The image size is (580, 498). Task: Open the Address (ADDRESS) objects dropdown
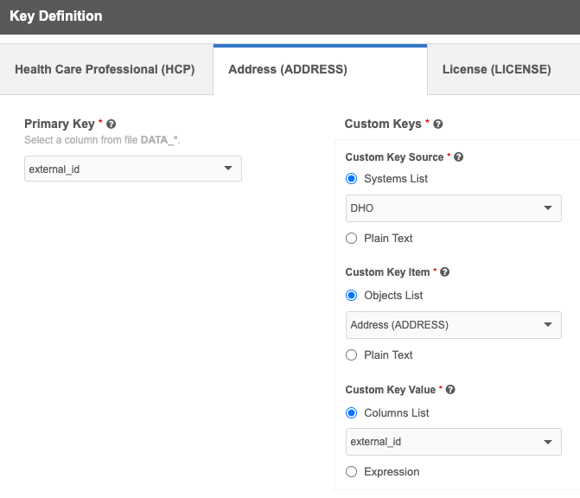[x=453, y=325]
